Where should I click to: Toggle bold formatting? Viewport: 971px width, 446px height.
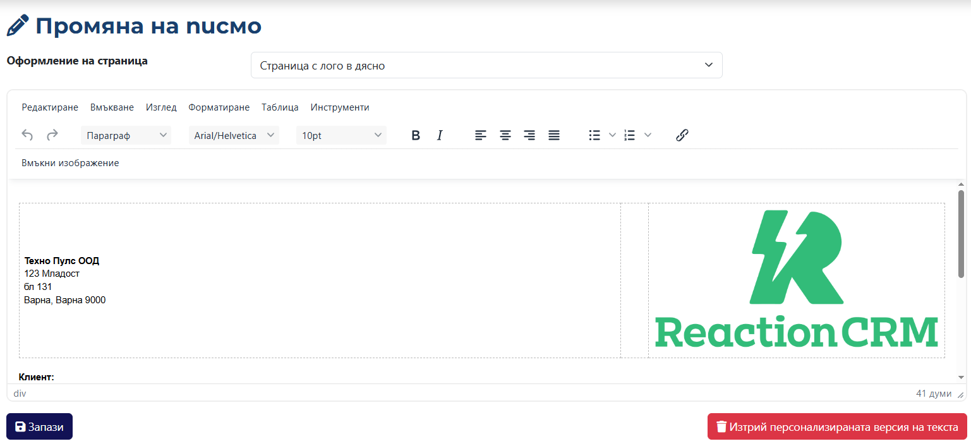(416, 135)
